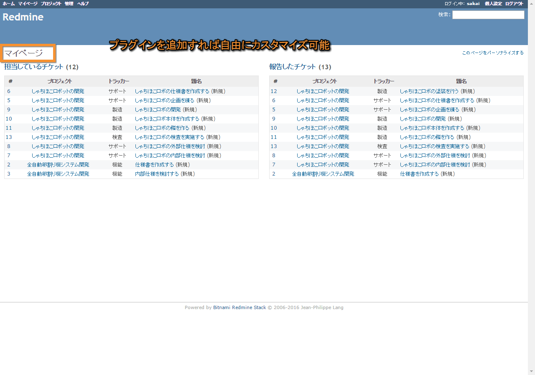The image size is (535, 375).
Task: Open しゃちほこロボの開発 subject in 担当しているチケット
Action: [x=158, y=110]
